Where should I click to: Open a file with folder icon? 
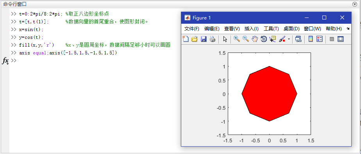coord(195,39)
